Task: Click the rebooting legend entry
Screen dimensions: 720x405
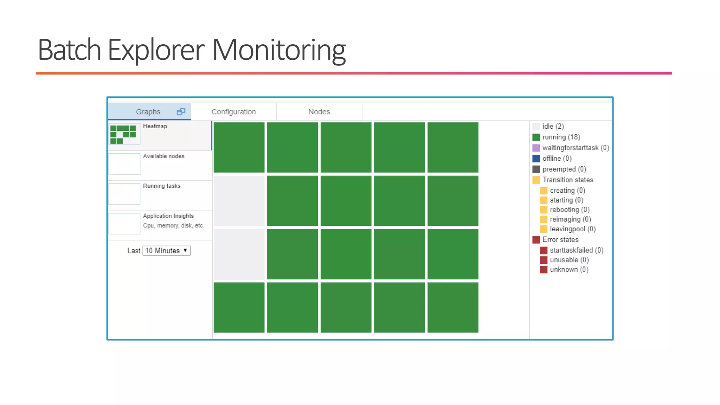Action: (569, 210)
